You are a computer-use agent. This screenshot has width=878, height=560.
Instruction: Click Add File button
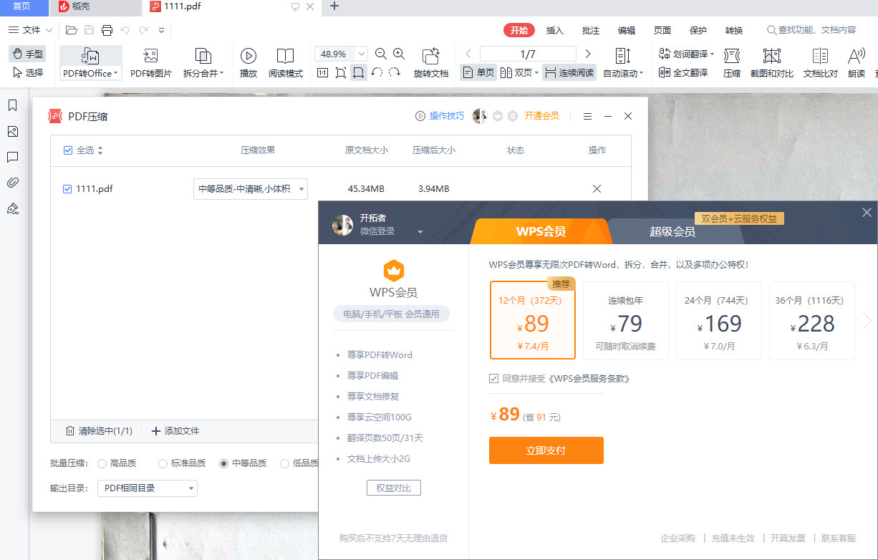coord(175,431)
